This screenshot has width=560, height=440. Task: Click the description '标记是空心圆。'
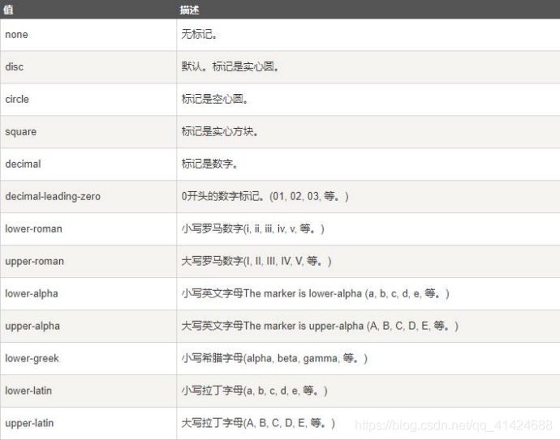(214, 99)
